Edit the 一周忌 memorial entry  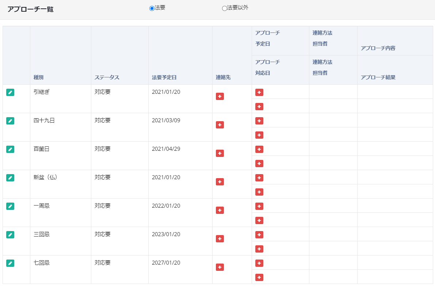(x=10, y=206)
